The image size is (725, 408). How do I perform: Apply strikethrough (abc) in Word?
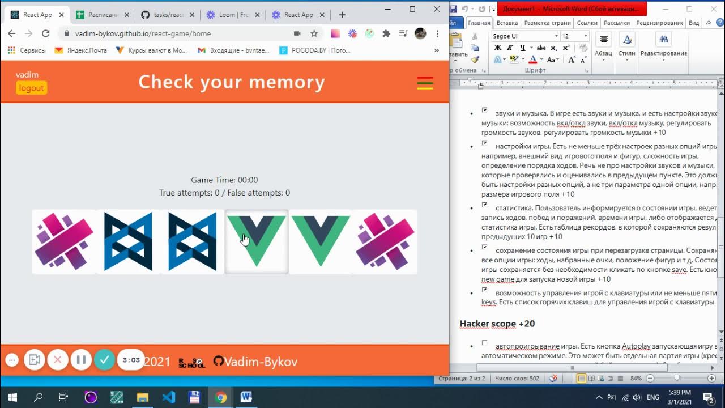point(541,48)
